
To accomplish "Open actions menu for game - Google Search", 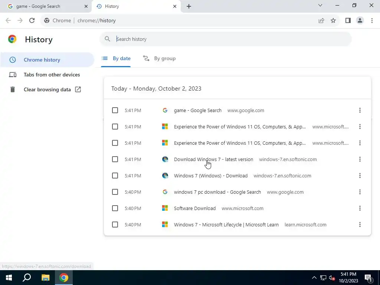I will [x=360, y=110].
